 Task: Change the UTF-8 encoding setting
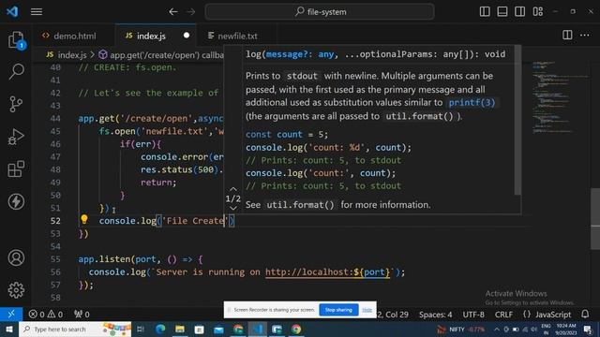click(473, 315)
